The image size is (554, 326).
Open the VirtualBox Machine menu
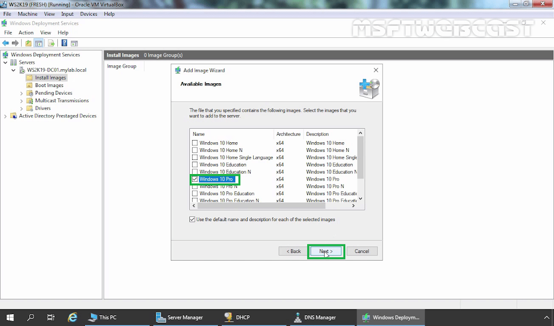[x=28, y=14]
